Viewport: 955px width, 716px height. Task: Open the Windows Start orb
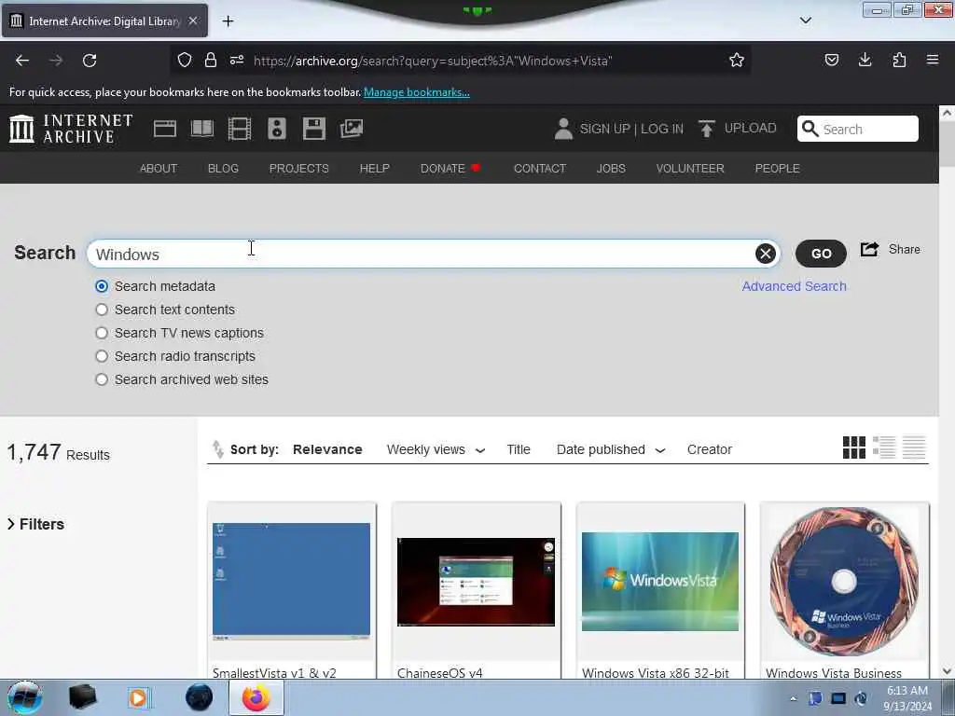(x=25, y=697)
